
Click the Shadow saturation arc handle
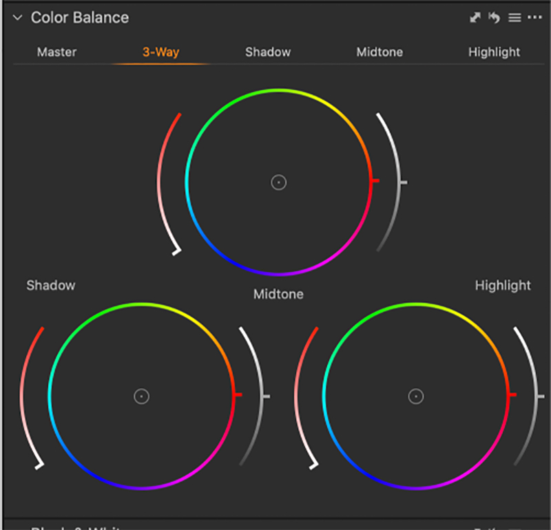pyautogui.click(x=40, y=466)
